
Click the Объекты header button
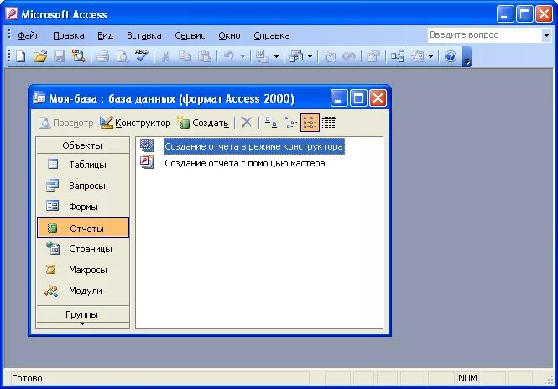coord(82,145)
